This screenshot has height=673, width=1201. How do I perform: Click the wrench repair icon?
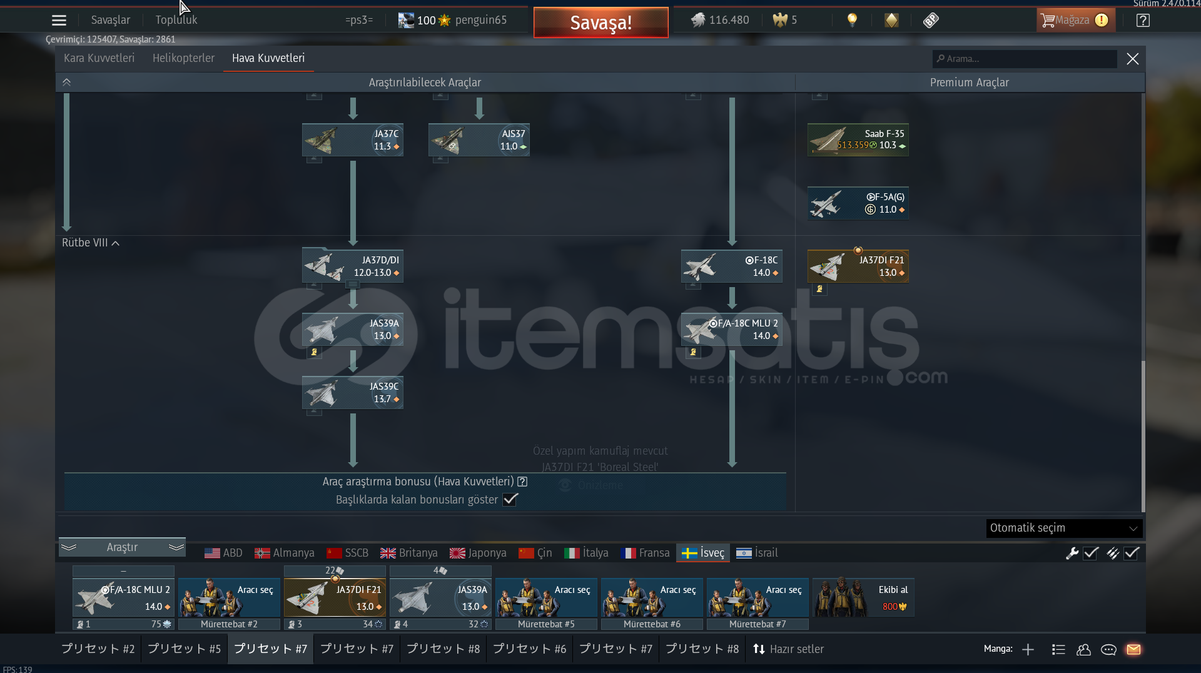pyautogui.click(x=1072, y=553)
